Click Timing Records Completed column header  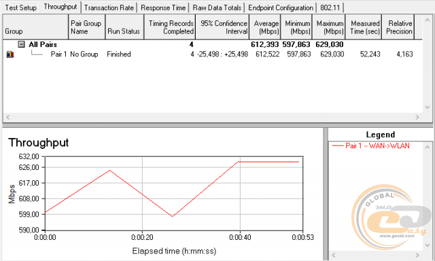tap(170, 27)
